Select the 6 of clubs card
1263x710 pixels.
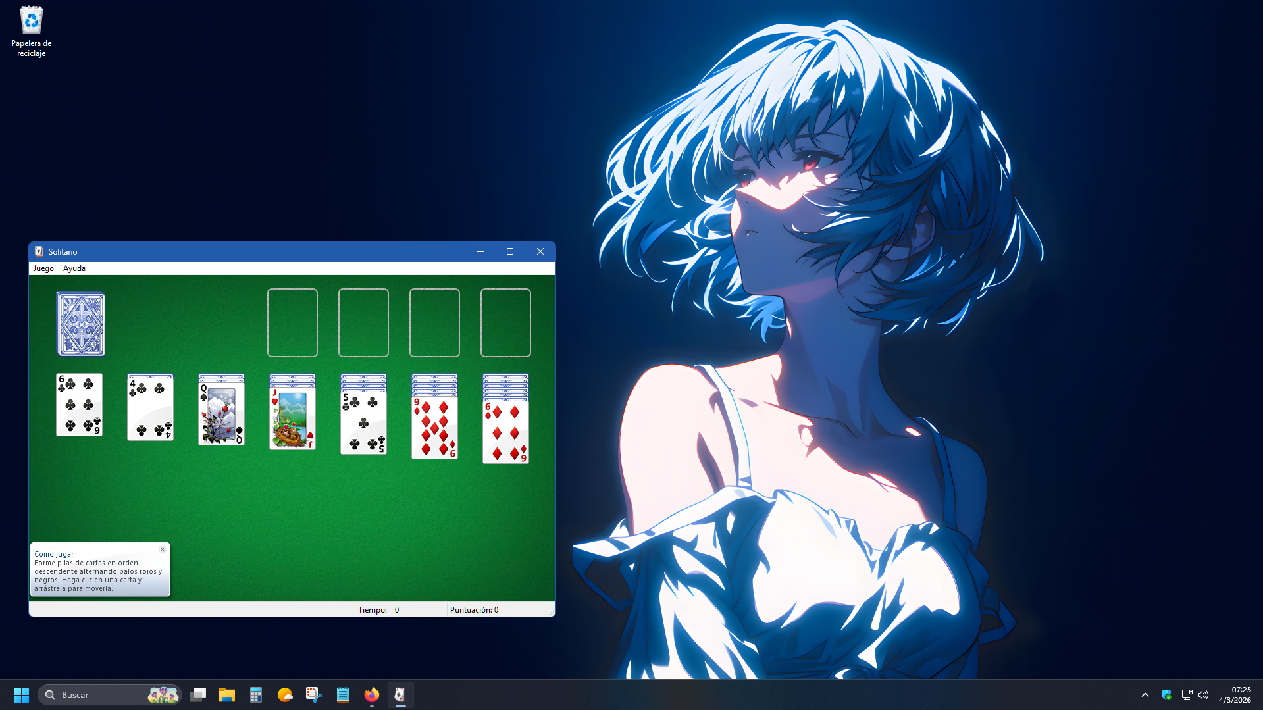(79, 405)
